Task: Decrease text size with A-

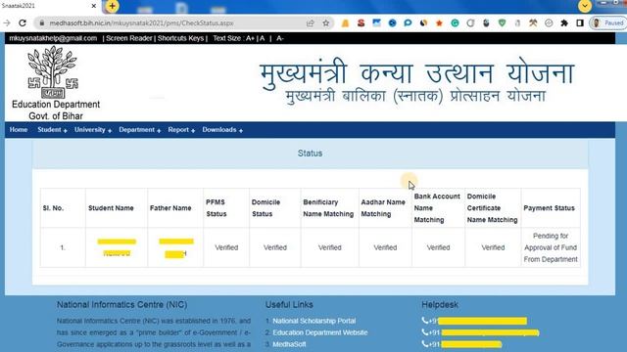Action: [280, 38]
